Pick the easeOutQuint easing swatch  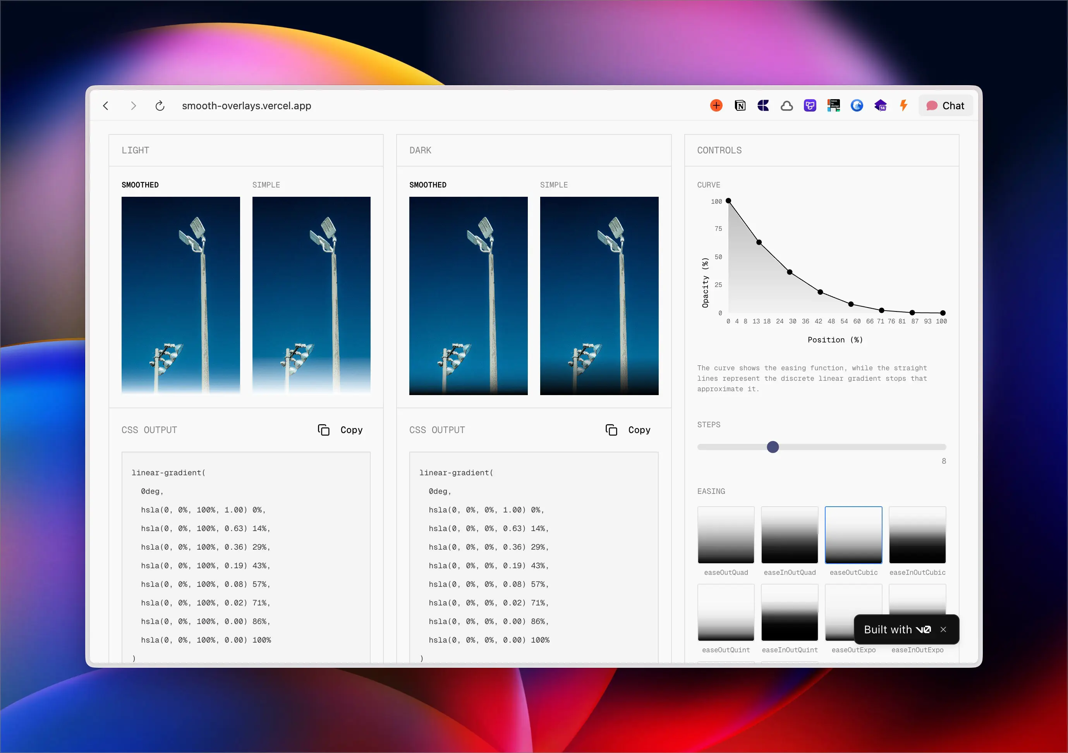tap(726, 612)
